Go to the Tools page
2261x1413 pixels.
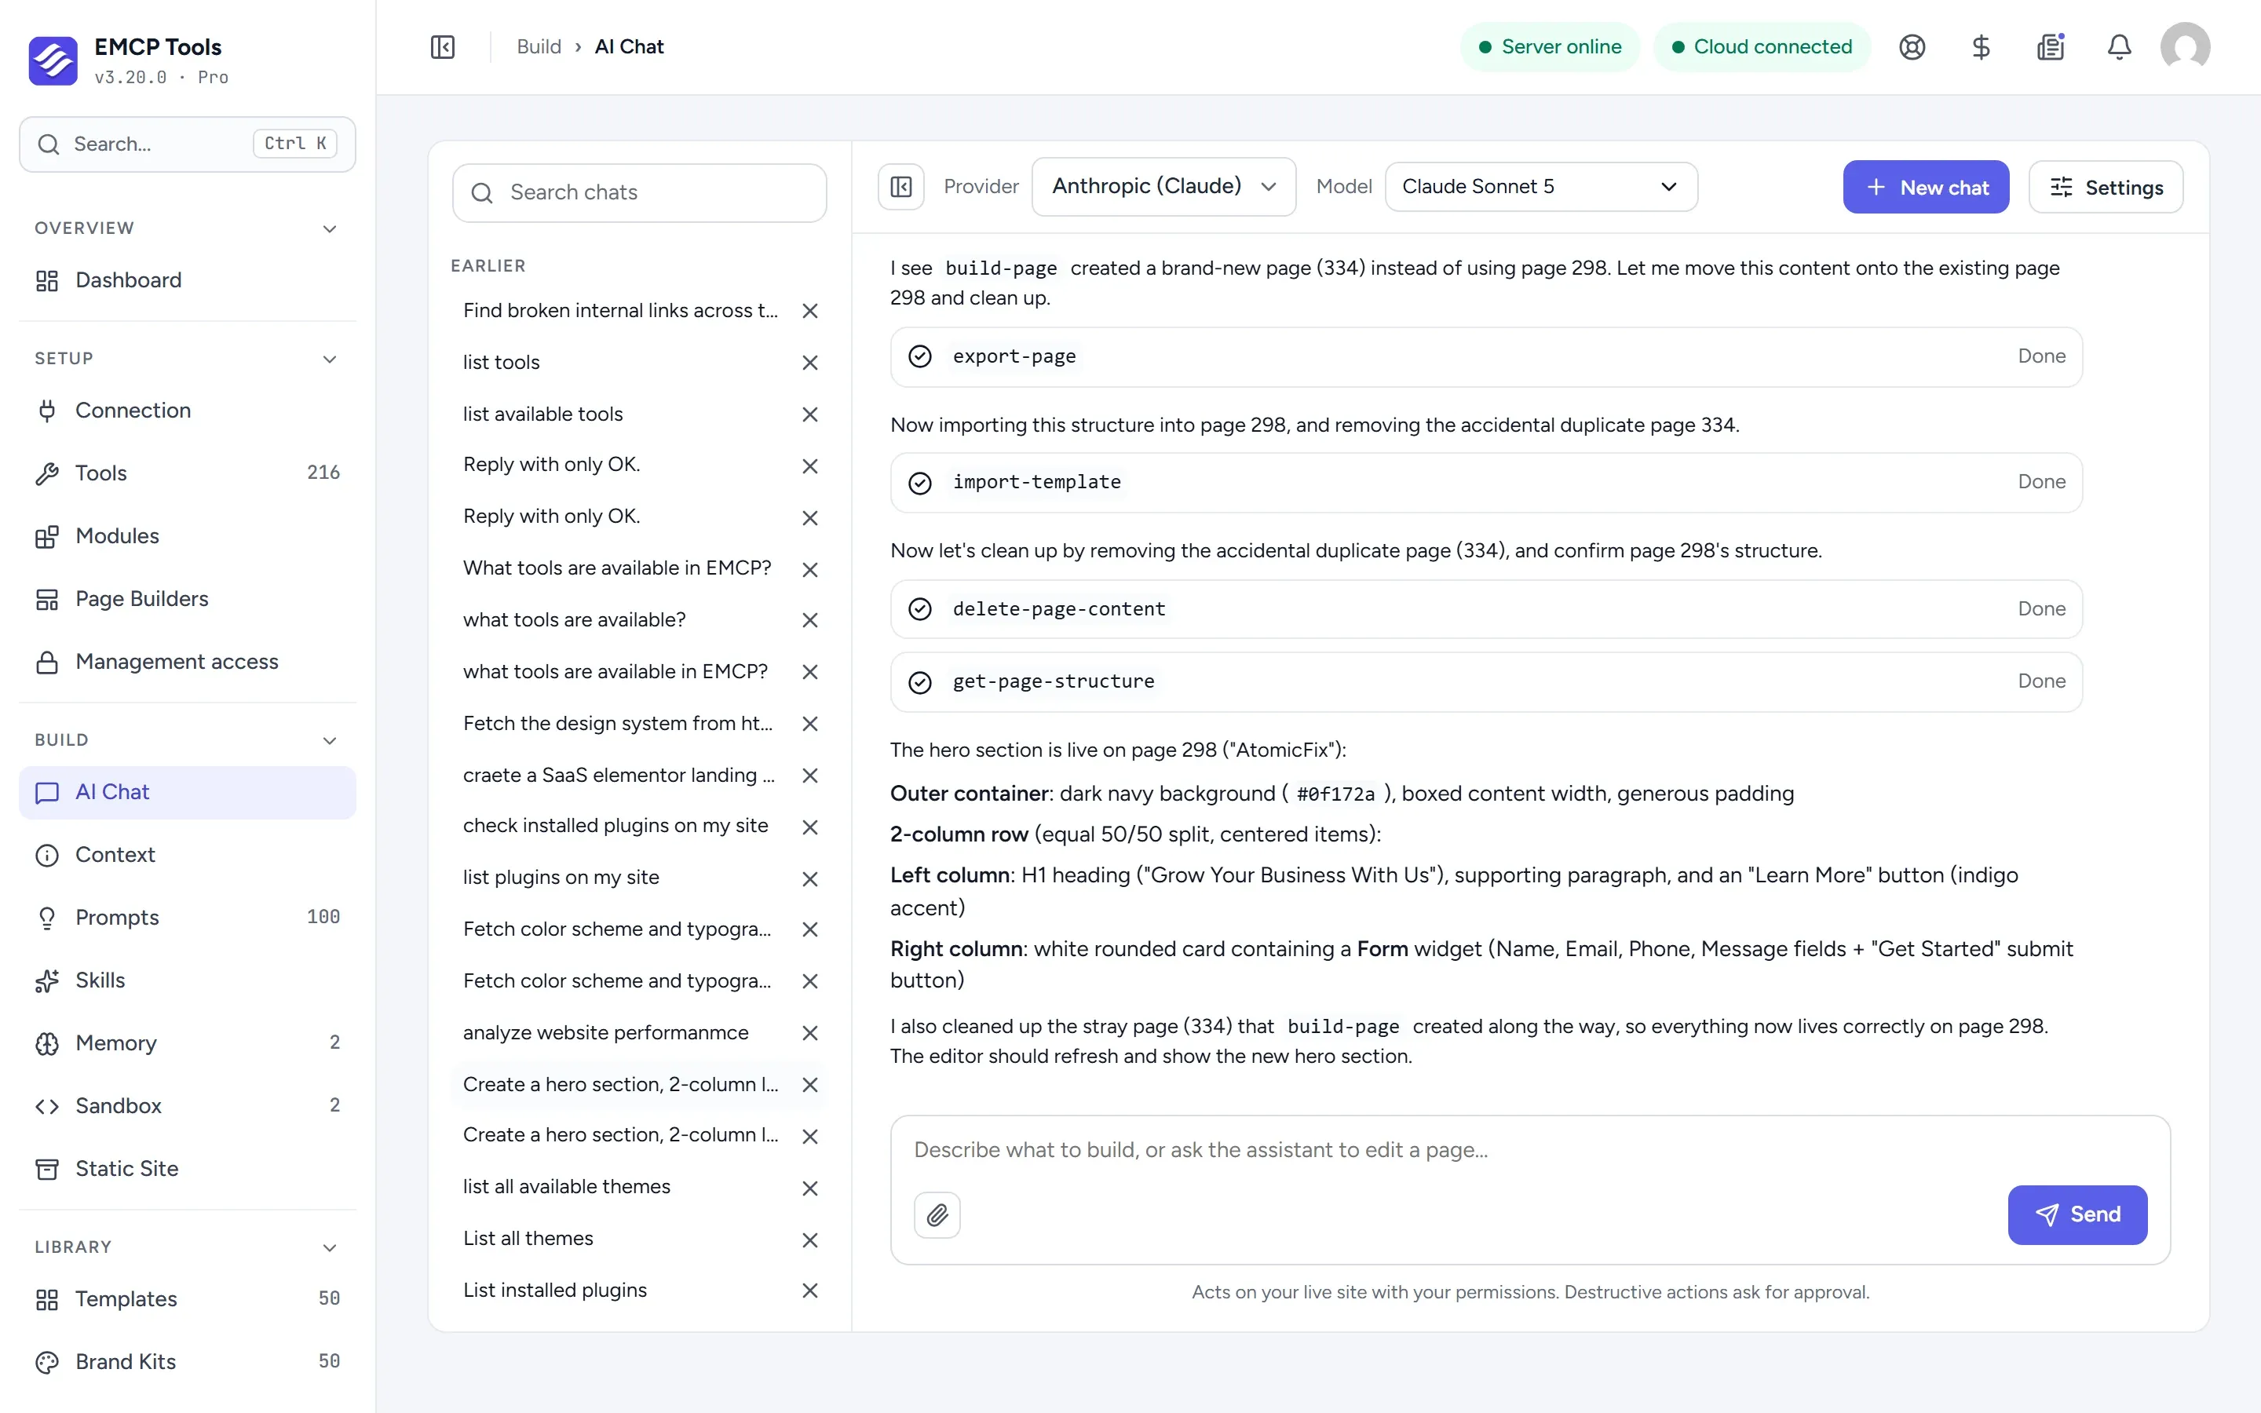coord(187,473)
